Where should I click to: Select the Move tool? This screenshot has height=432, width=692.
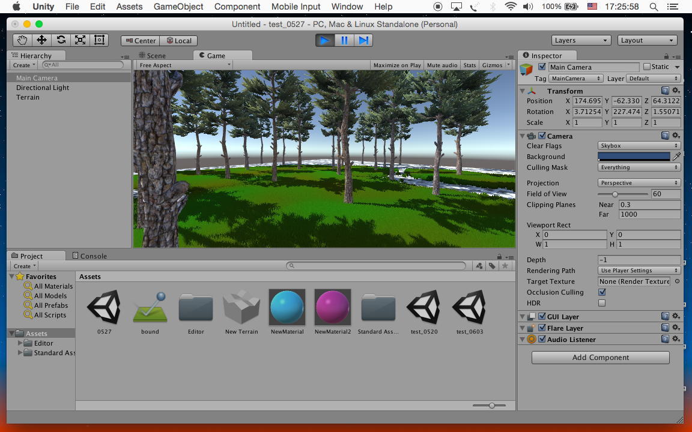coord(41,40)
